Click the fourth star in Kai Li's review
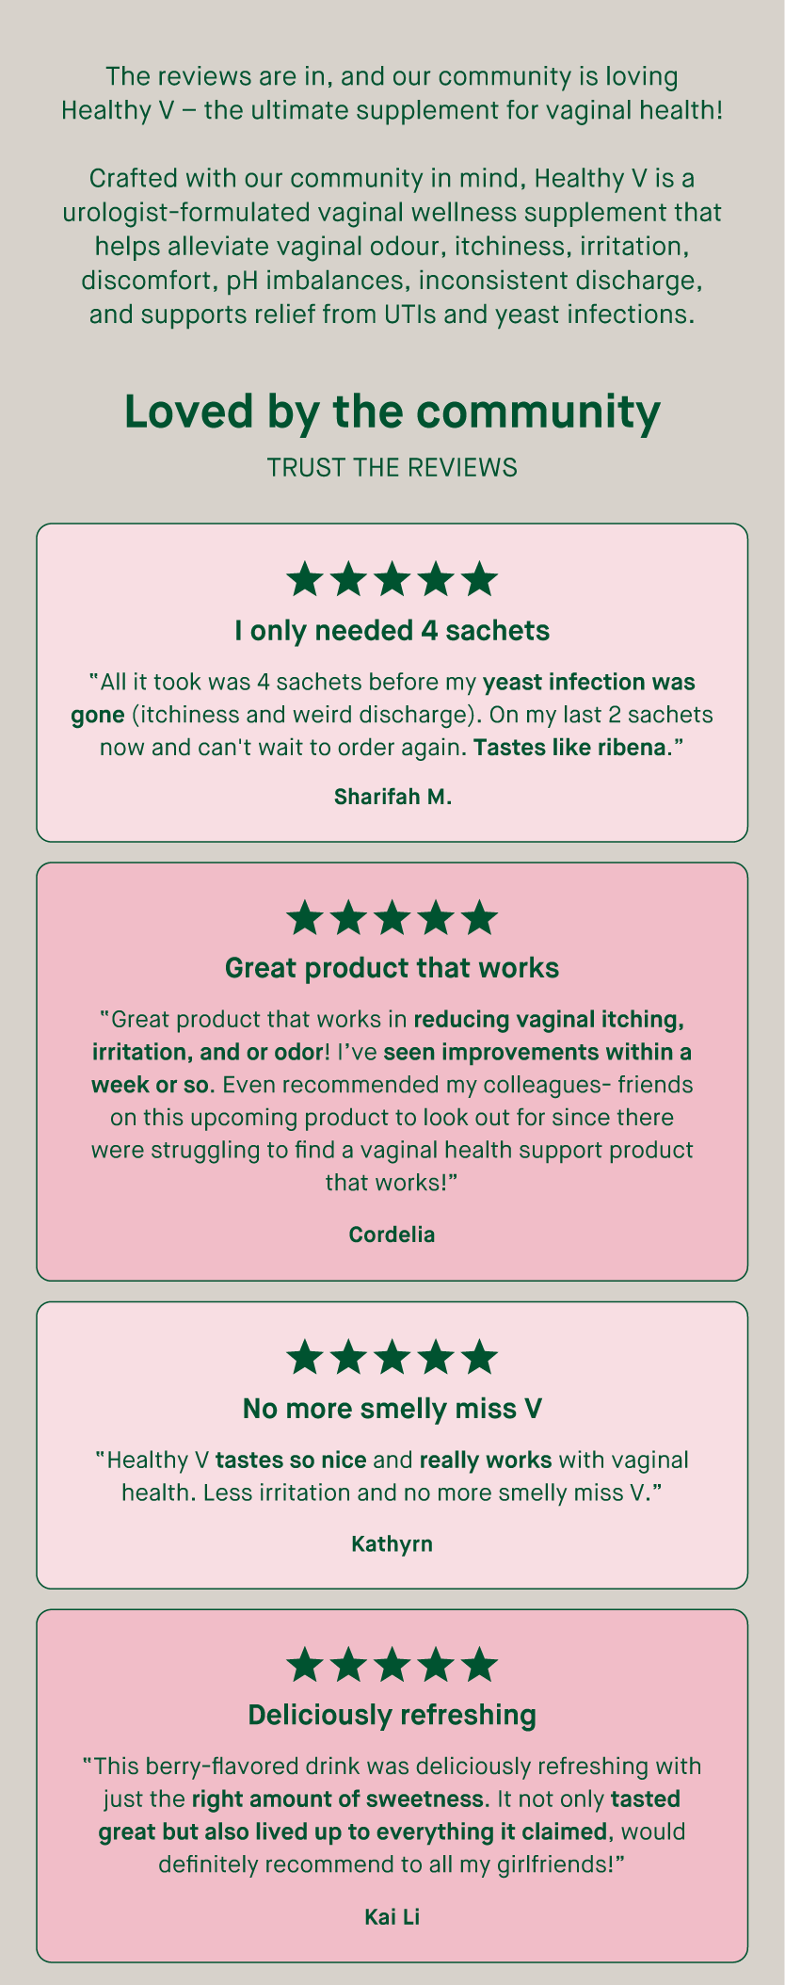The height and width of the screenshot is (1985, 785). [436, 1664]
